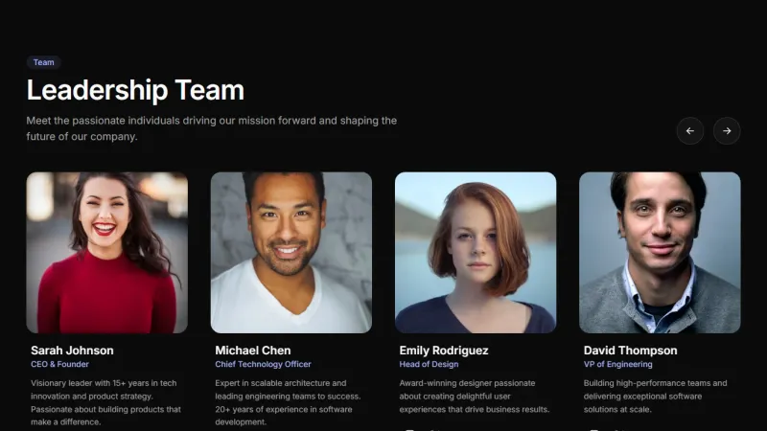Screen dimensions: 767x431
Task: Click the previous arrow carousel button
Action: click(690, 131)
